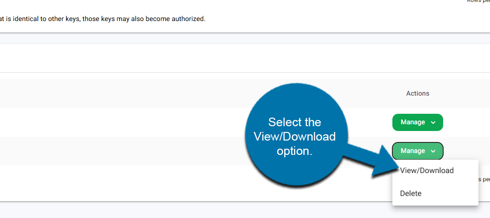Open the first row's Manage dropdown
The height and width of the screenshot is (218, 490).
coord(417,122)
